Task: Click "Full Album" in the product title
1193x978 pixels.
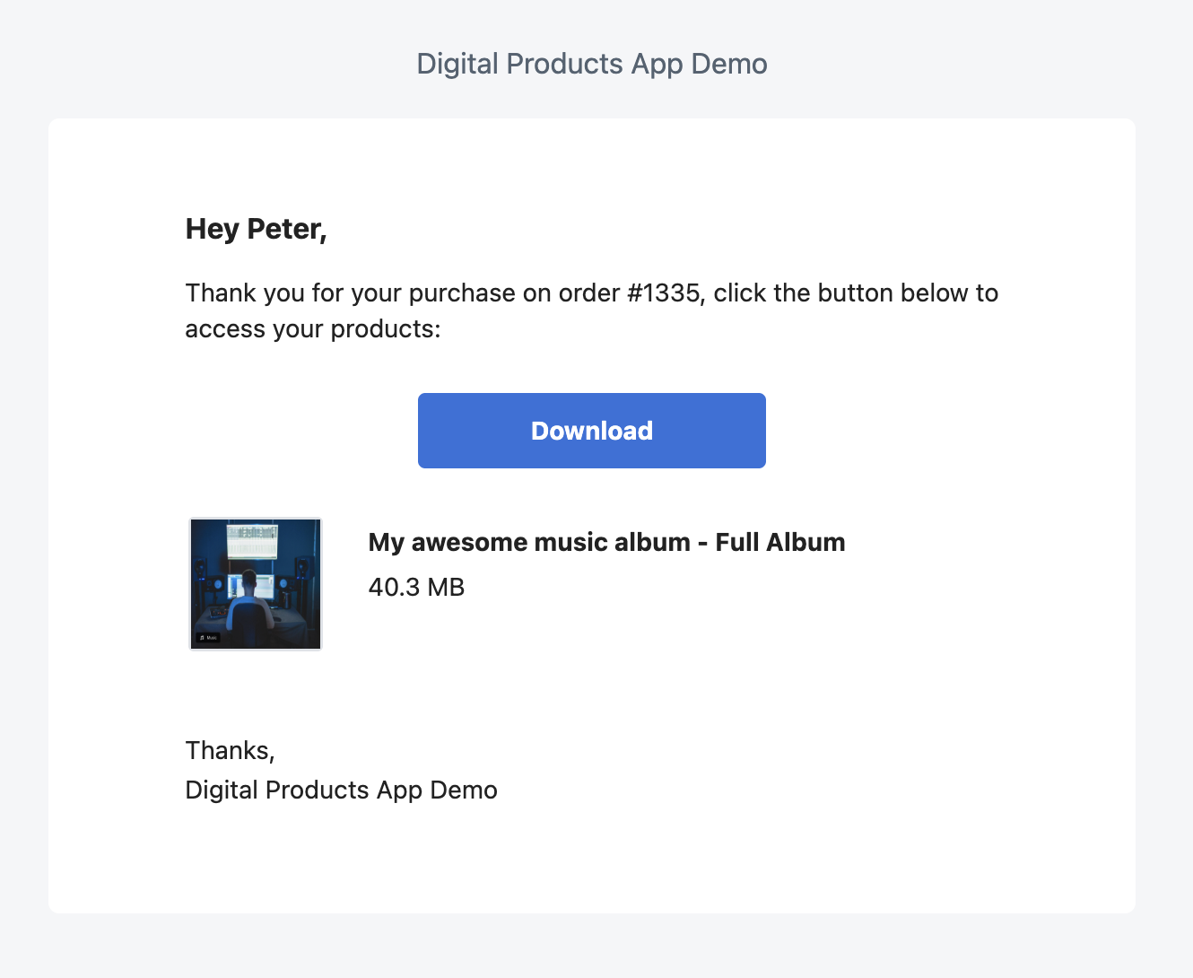Action: coord(779,542)
